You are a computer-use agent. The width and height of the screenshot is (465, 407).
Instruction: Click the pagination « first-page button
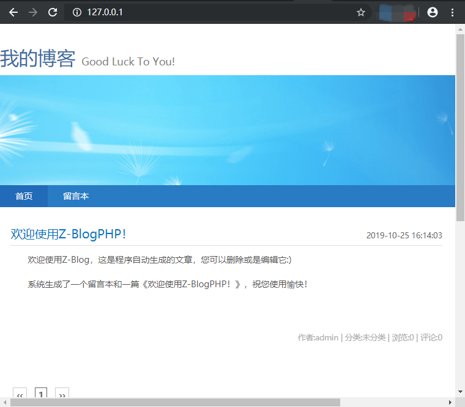(x=20, y=393)
